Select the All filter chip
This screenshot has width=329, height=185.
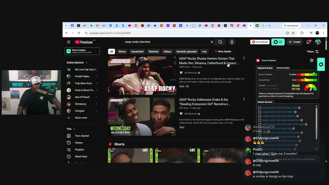112,51
